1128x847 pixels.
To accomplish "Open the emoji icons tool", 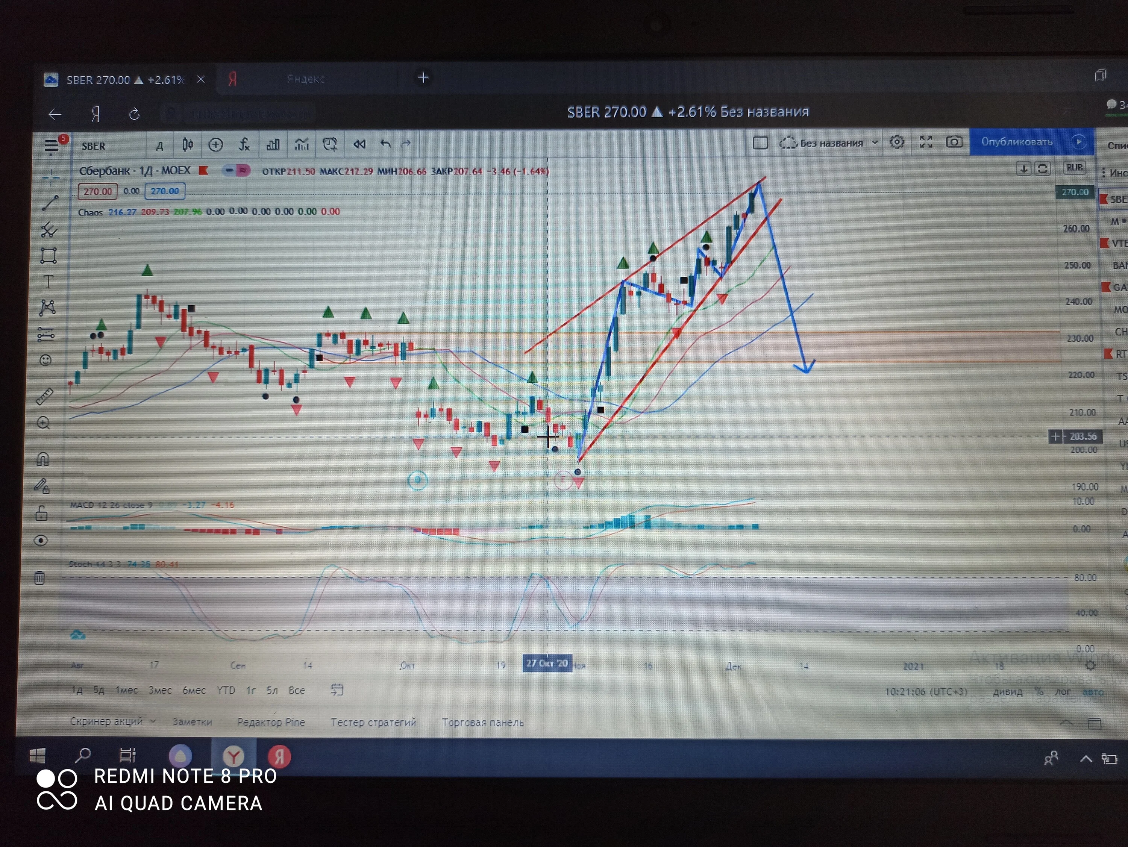I will click(45, 361).
